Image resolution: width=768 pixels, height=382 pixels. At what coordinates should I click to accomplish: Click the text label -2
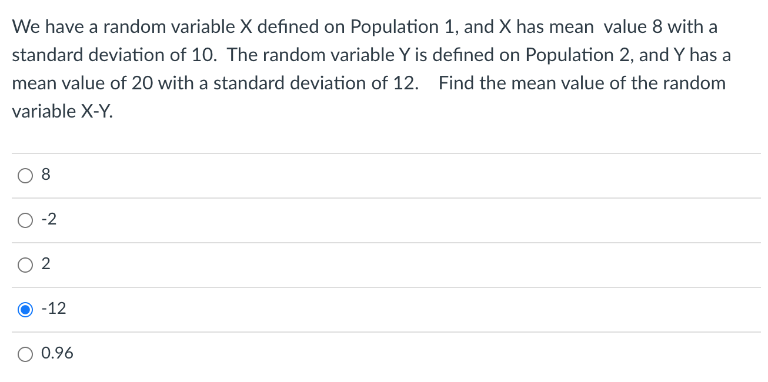(x=48, y=219)
